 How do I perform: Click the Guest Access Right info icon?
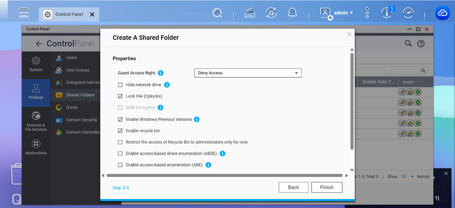(x=161, y=73)
